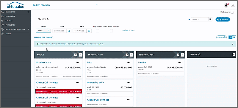Open the Alexandra avila client
The width and height of the screenshot is (238, 108).
[x=95, y=82]
